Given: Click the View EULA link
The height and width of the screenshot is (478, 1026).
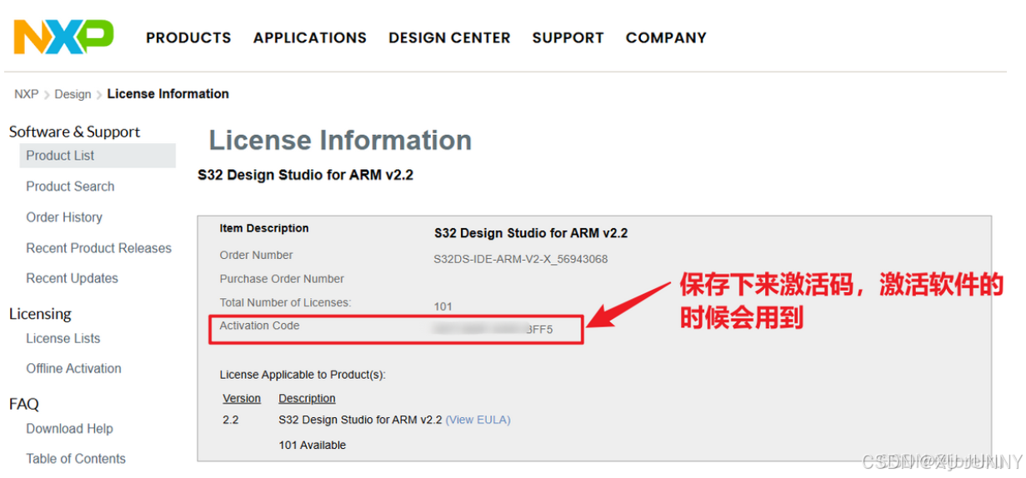Looking at the screenshot, I should [478, 420].
